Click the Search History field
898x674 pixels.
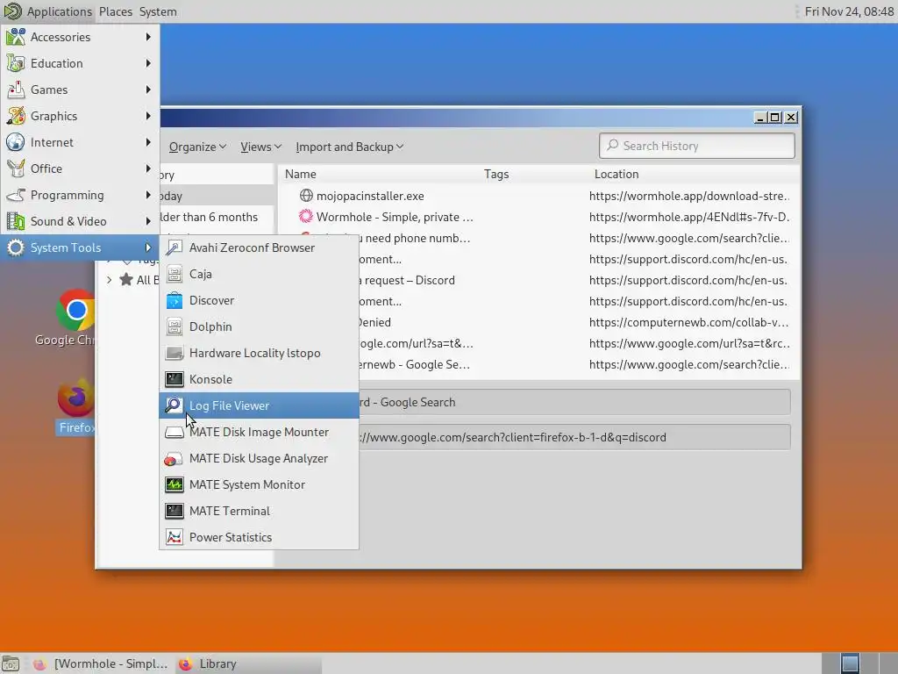(697, 146)
